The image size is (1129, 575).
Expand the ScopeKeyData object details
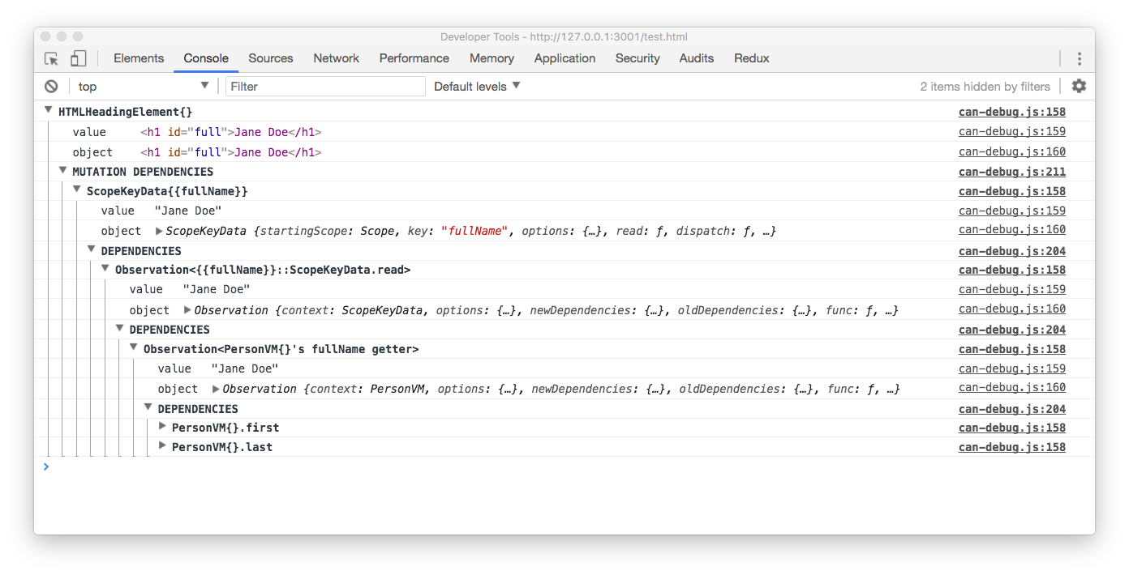coord(159,231)
